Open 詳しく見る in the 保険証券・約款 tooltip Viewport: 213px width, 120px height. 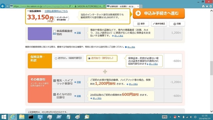[x=153, y=64]
